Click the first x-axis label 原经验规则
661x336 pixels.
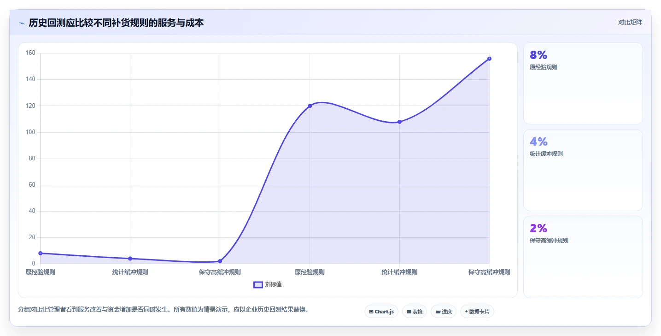(x=41, y=272)
